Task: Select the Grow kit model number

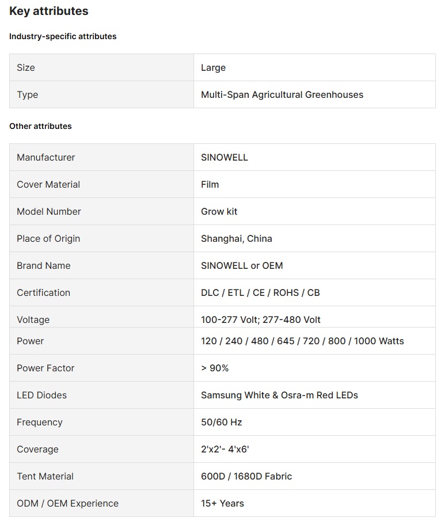Action: [219, 211]
